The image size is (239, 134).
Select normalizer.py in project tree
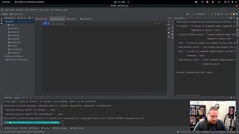15,50
